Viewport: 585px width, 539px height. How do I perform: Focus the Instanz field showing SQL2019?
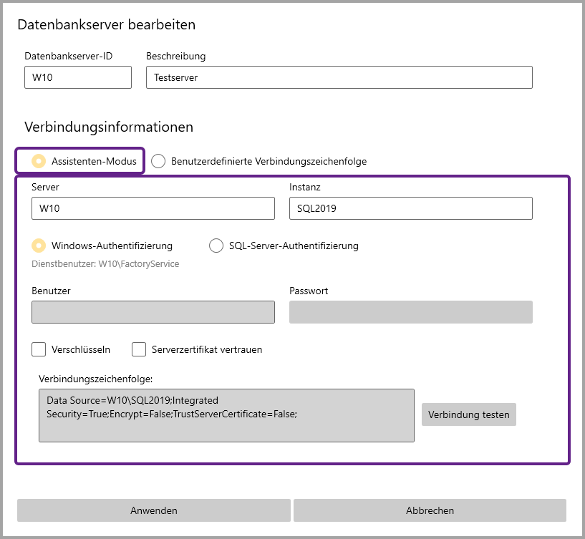coord(410,208)
